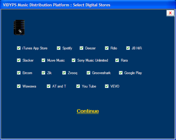Uncheck the Eircom checkbox
The image size is (176, 140).
pyautogui.click(x=19, y=73)
